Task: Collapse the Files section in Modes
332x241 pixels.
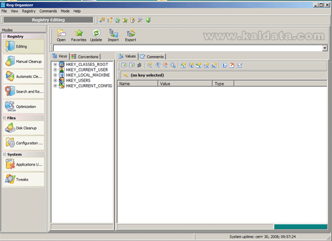Action: pyautogui.click(x=4, y=118)
